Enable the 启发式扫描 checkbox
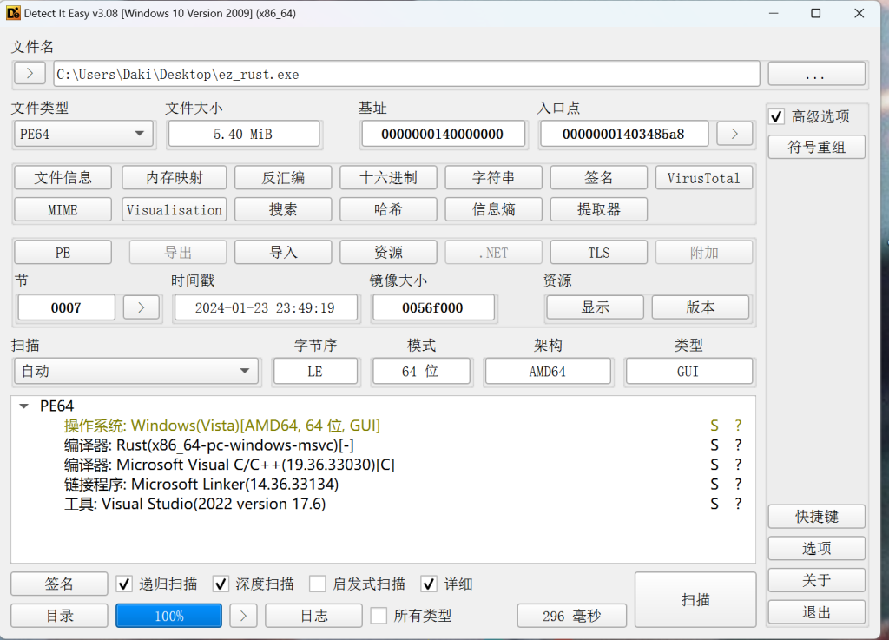 pyautogui.click(x=318, y=584)
